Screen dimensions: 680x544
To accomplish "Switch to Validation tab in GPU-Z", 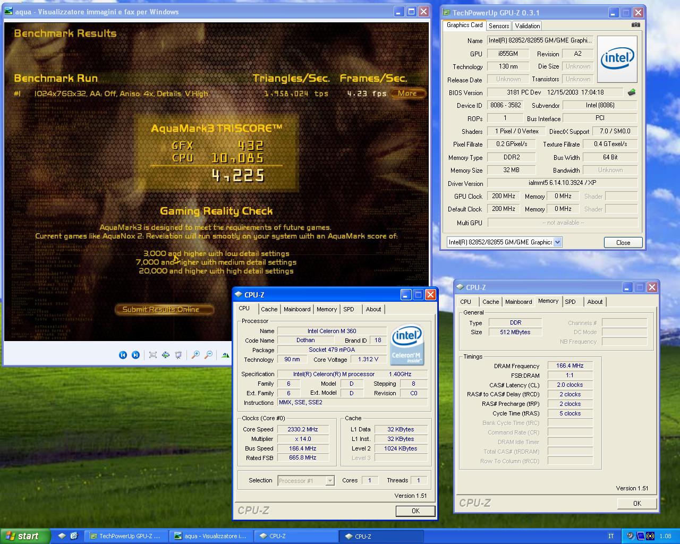I will [527, 25].
